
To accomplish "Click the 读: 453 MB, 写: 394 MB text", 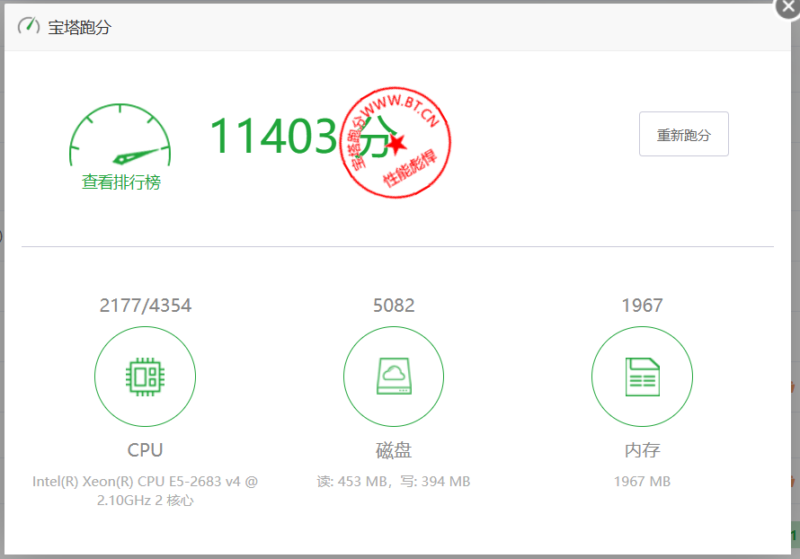I will coord(394,482).
